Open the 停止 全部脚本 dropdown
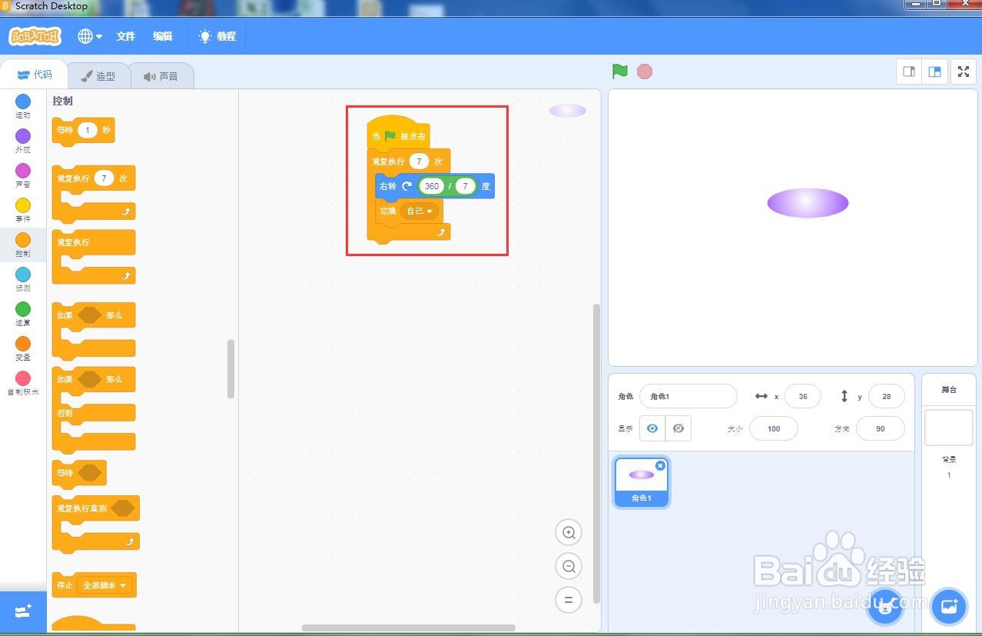982x636 pixels. 107,585
